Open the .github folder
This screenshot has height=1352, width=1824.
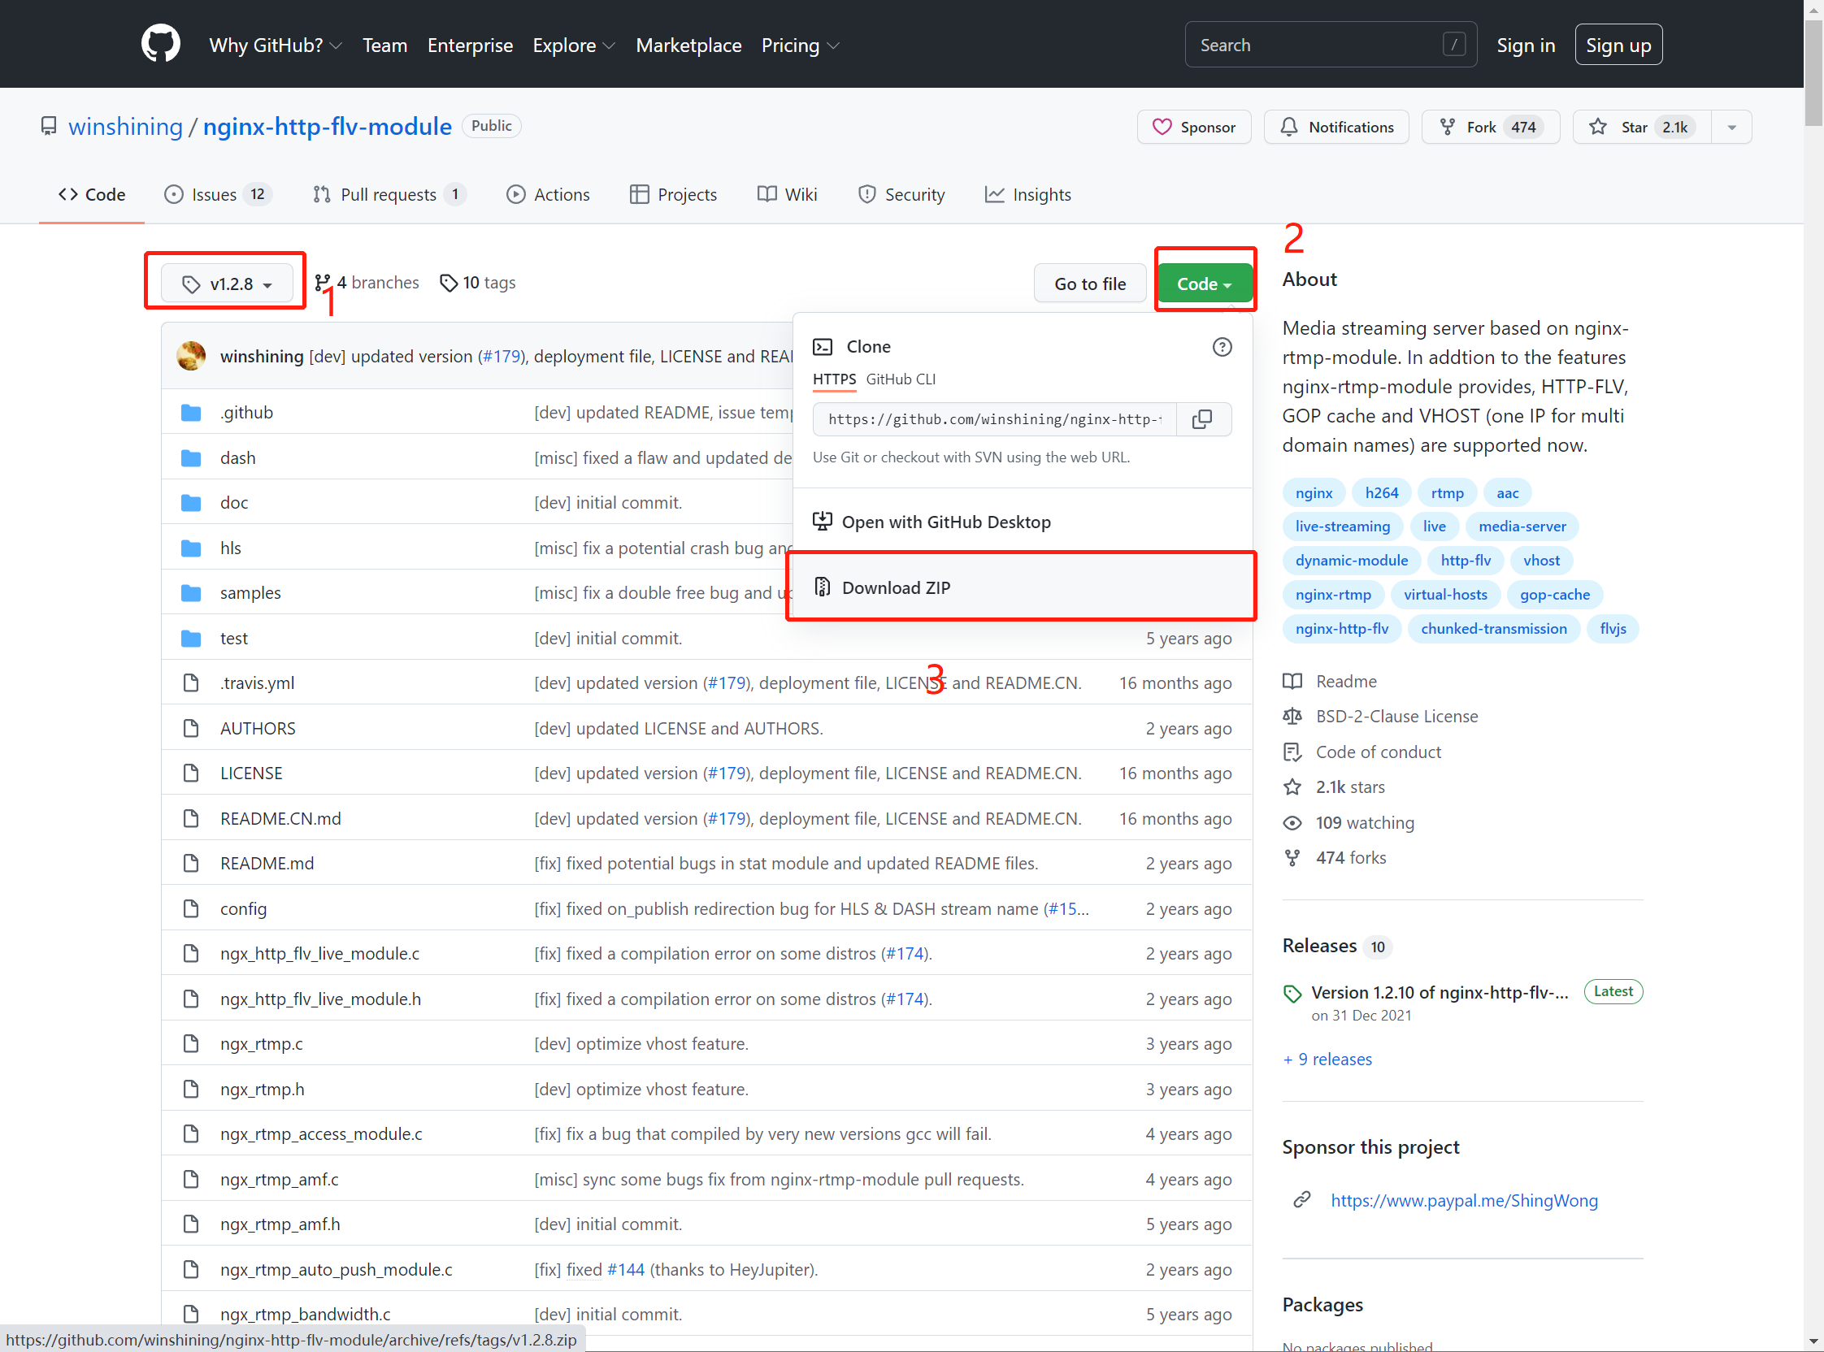tap(246, 413)
